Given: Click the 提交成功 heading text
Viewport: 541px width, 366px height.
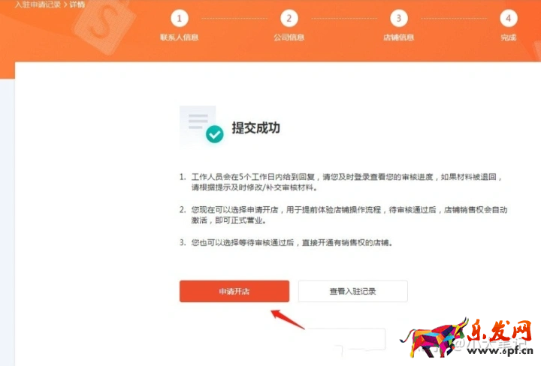Looking at the screenshot, I should click(255, 127).
